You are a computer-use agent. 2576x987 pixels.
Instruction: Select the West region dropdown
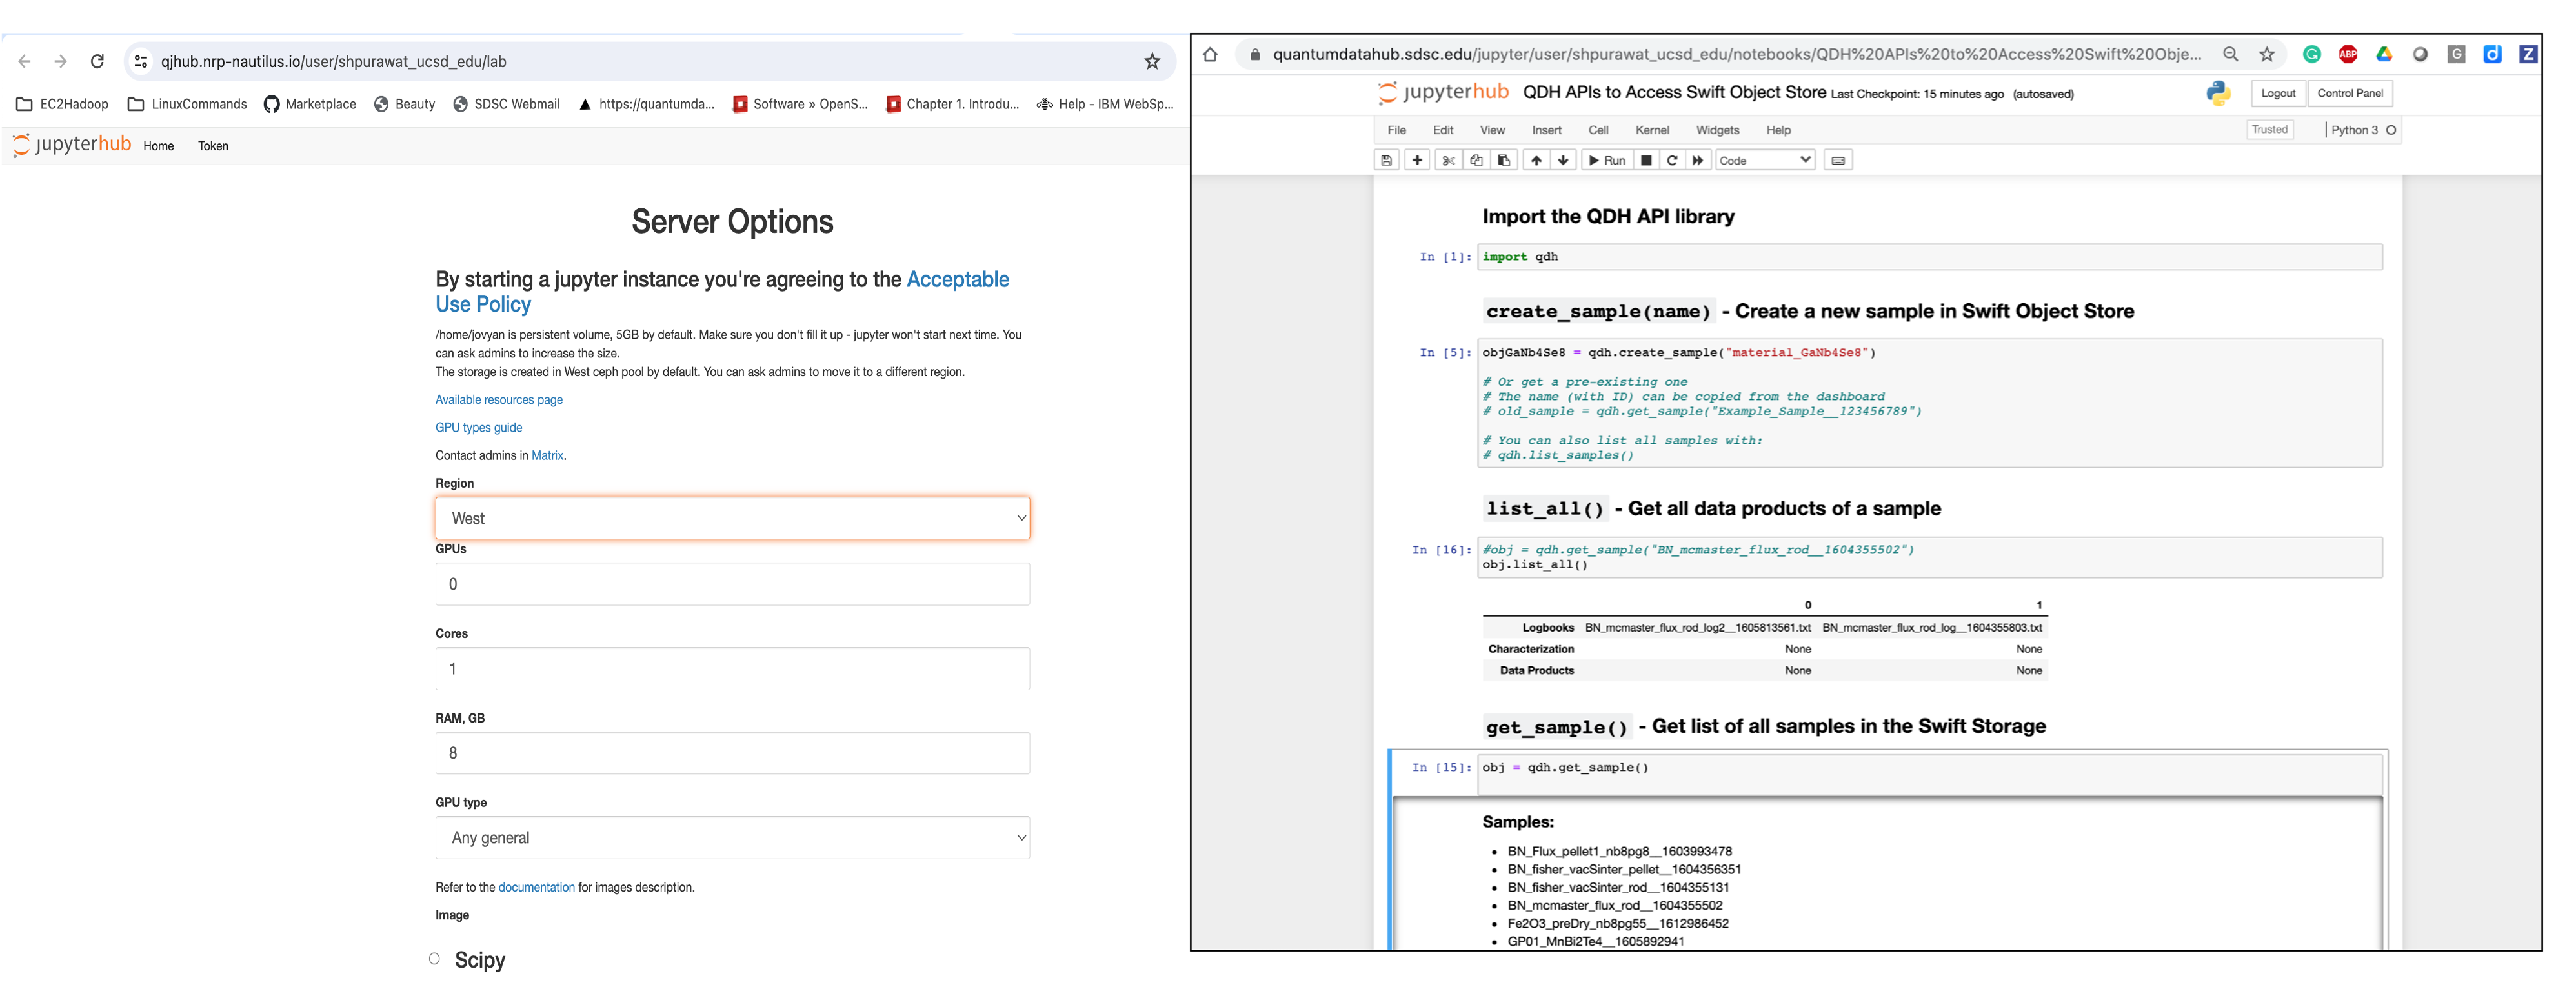[732, 517]
